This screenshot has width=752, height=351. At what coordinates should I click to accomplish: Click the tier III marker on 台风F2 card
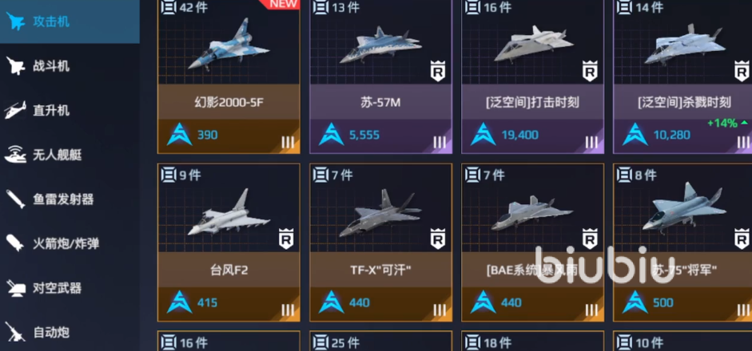point(288,310)
